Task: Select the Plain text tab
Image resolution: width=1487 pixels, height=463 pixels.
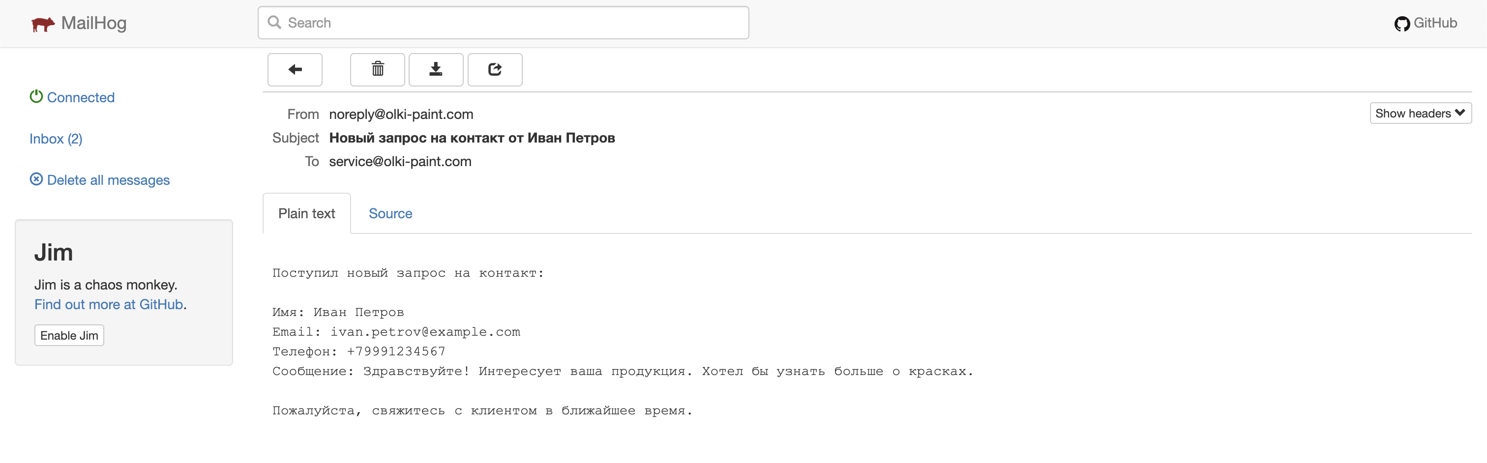Action: (x=306, y=213)
